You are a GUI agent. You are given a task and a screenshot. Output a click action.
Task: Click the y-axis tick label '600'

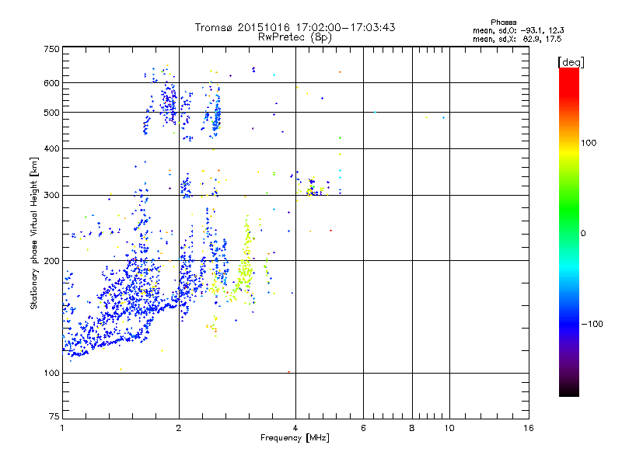pyautogui.click(x=51, y=83)
